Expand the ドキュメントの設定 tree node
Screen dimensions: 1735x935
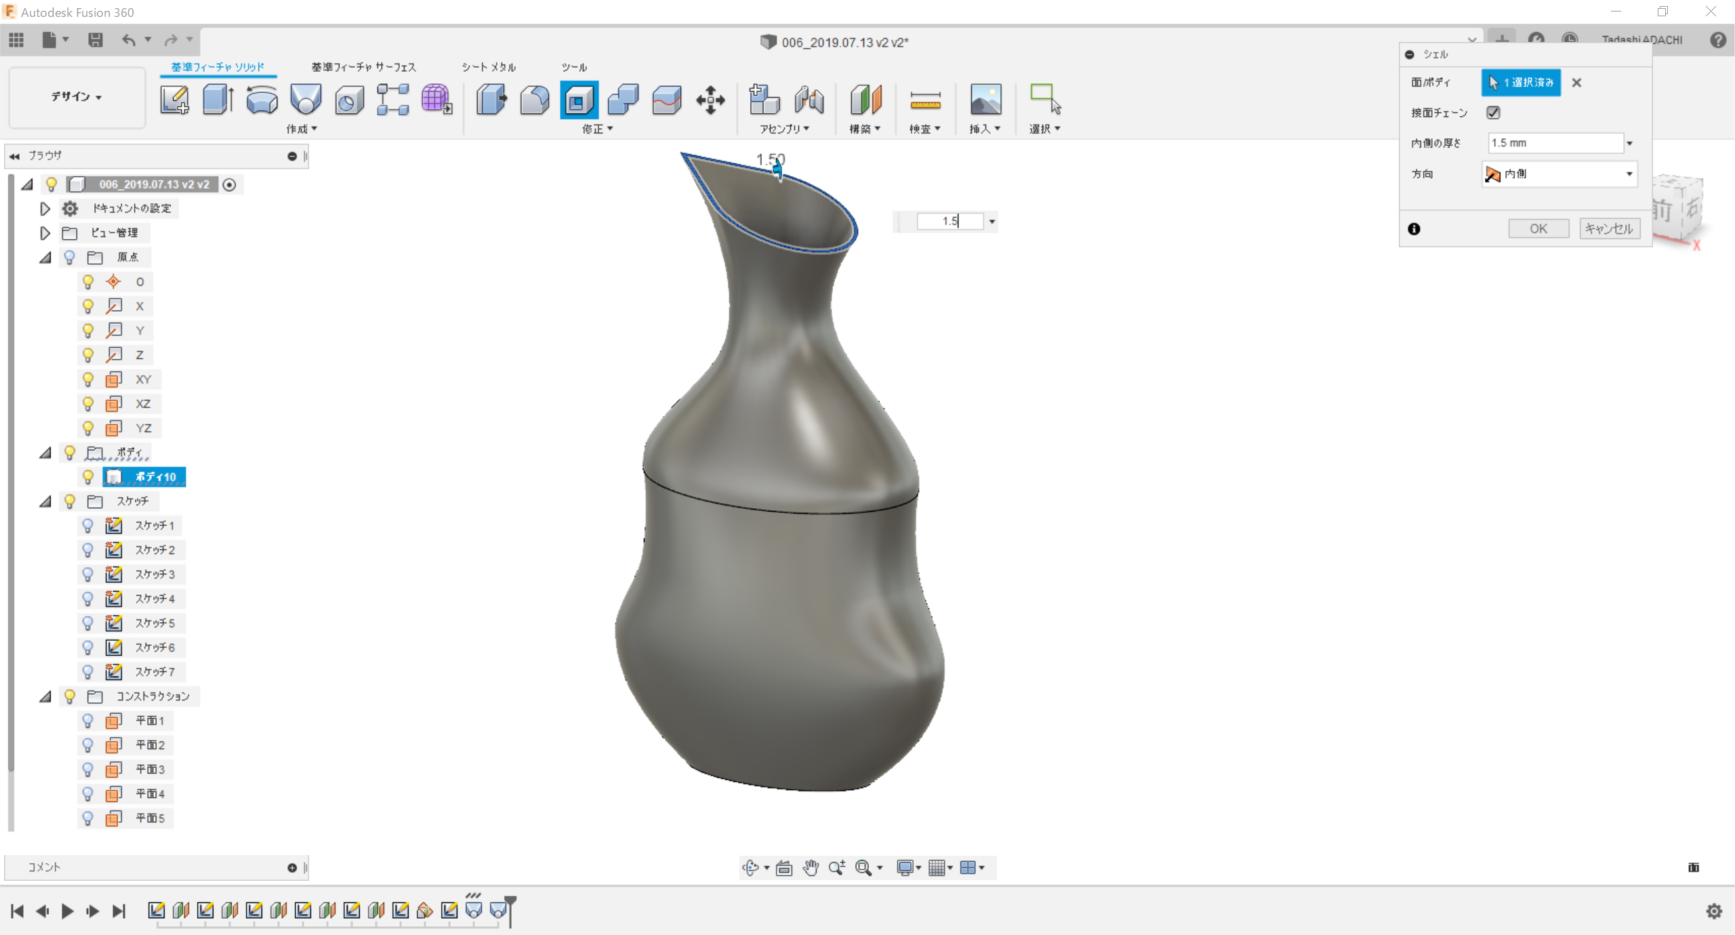pos(45,209)
